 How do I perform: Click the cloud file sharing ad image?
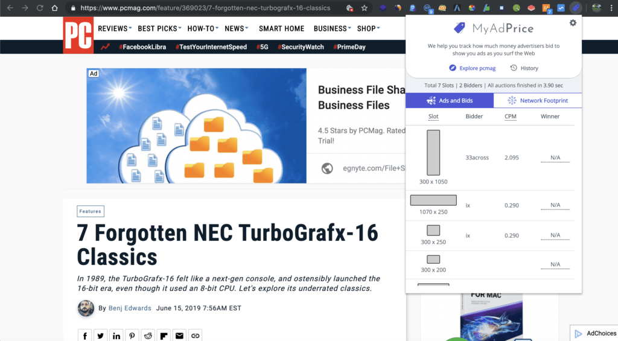[196, 126]
